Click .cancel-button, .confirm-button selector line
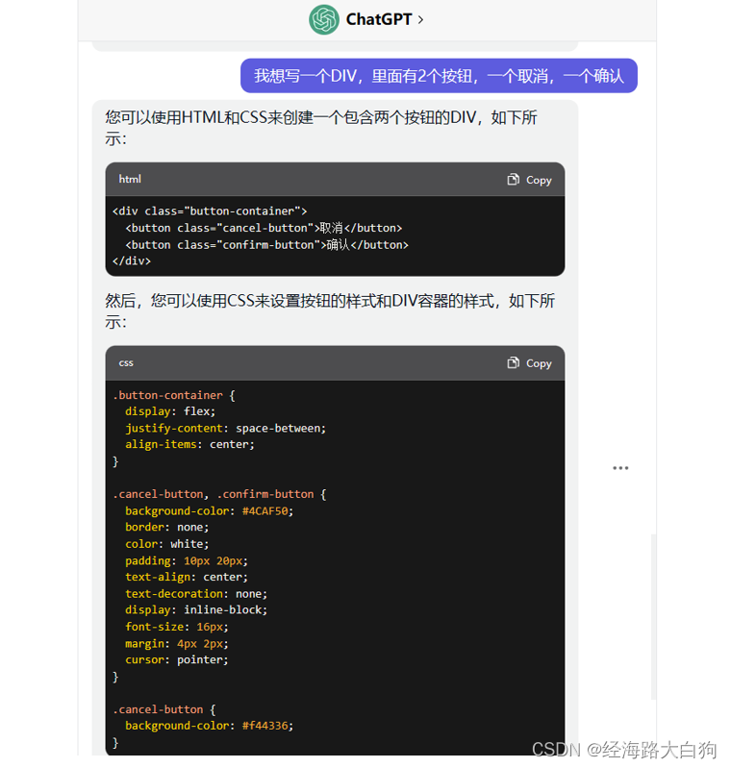Viewport: 731px width, 768px height. click(219, 494)
